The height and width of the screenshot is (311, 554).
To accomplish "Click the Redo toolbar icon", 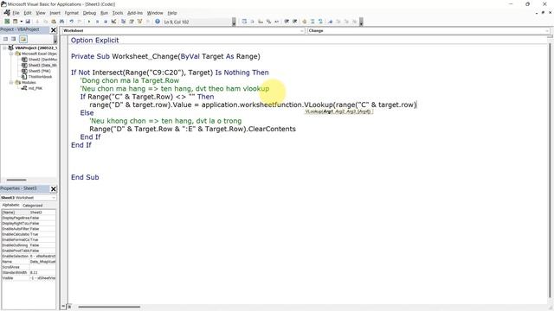I will (x=80, y=22).
